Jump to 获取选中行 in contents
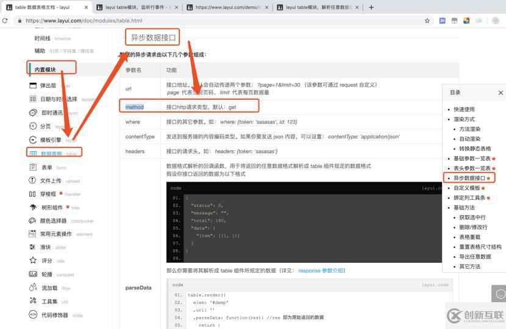 click(x=472, y=218)
